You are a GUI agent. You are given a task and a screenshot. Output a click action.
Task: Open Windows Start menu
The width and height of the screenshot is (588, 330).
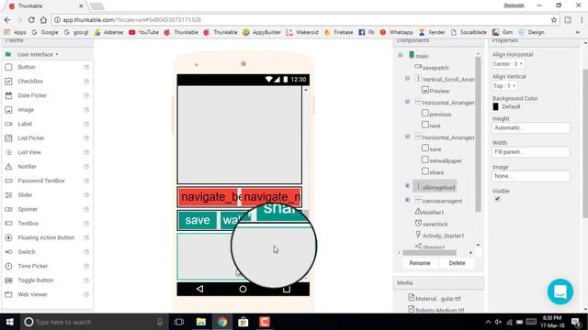(x=10, y=322)
